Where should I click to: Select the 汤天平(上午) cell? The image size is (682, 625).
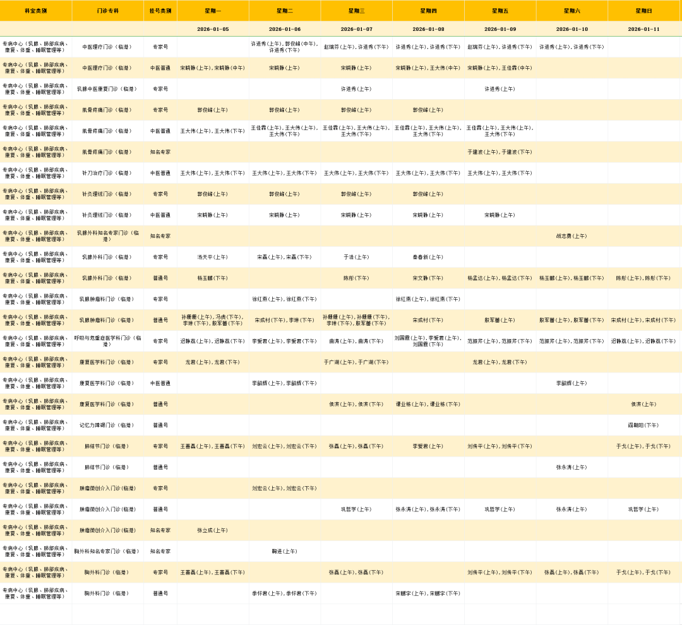click(213, 257)
